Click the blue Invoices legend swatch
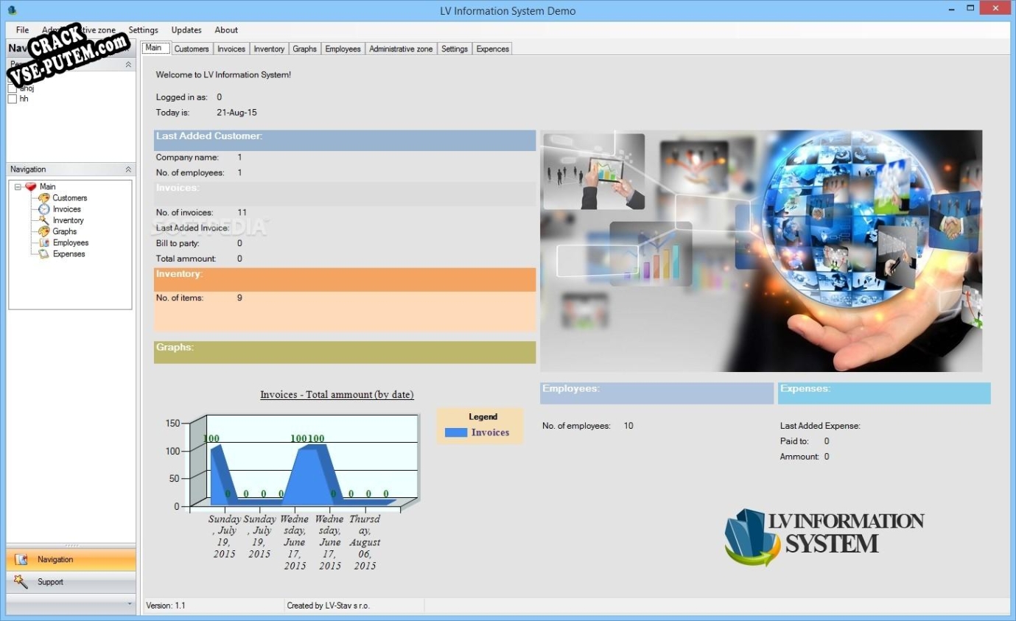The height and width of the screenshot is (621, 1016). tap(456, 432)
